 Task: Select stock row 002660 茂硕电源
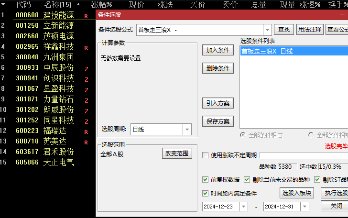48,36
